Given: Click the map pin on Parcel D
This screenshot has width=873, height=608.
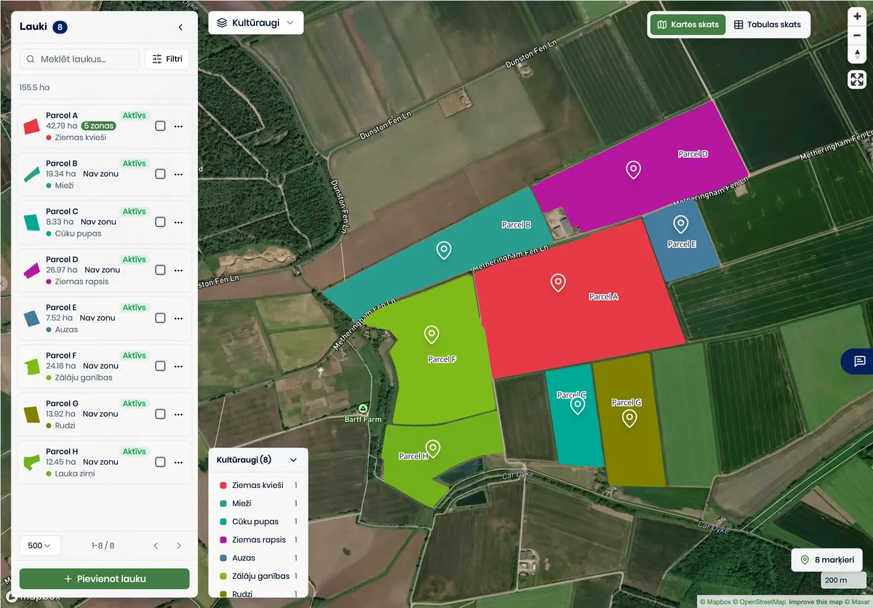Looking at the screenshot, I should click(x=634, y=170).
